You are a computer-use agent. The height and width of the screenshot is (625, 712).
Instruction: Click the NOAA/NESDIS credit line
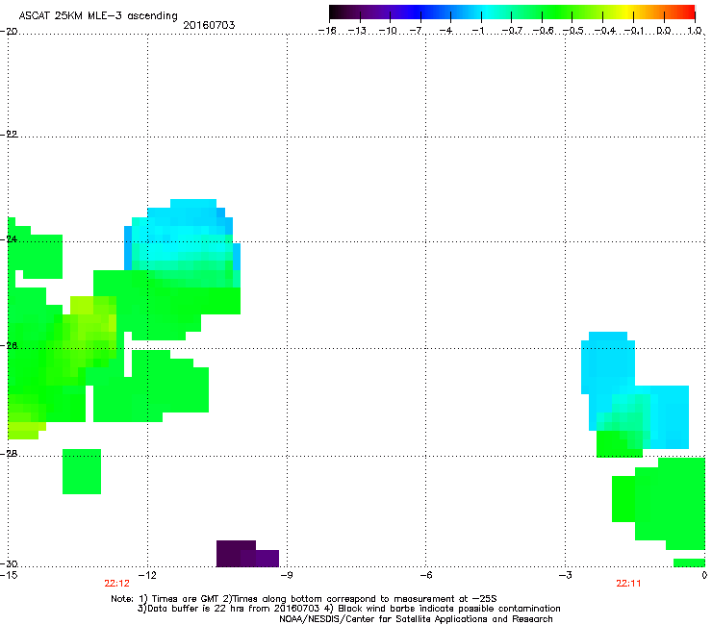click(x=416, y=619)
